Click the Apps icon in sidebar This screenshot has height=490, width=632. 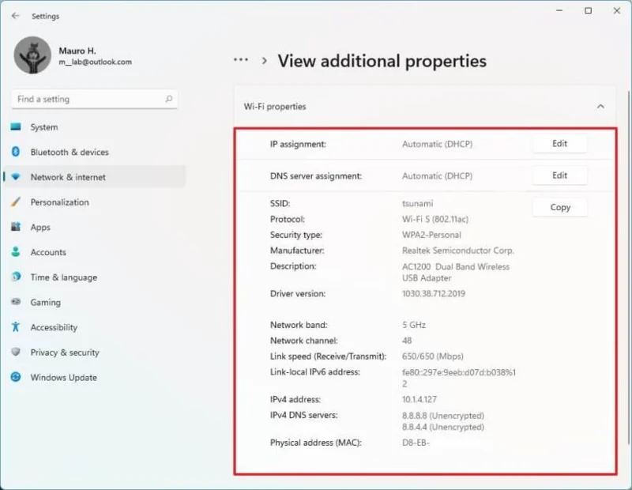coord(16,227)
